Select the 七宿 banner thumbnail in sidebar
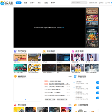This screenshot has width=112, height=112. click(92, 18)
